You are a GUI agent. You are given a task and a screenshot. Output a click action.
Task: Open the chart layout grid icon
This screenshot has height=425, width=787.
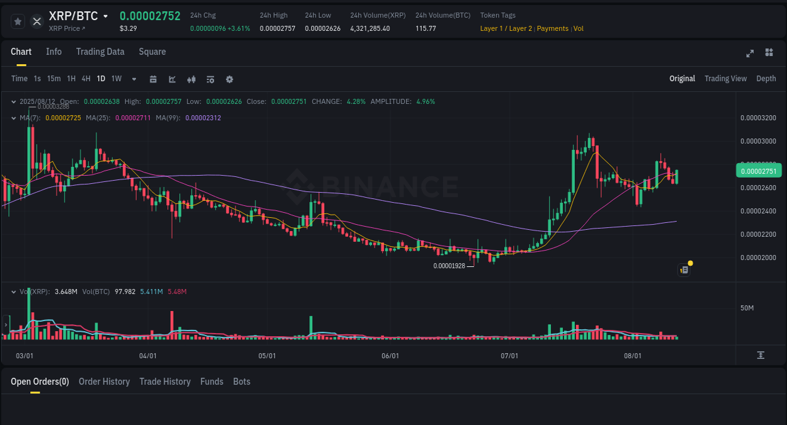(769, 52)
